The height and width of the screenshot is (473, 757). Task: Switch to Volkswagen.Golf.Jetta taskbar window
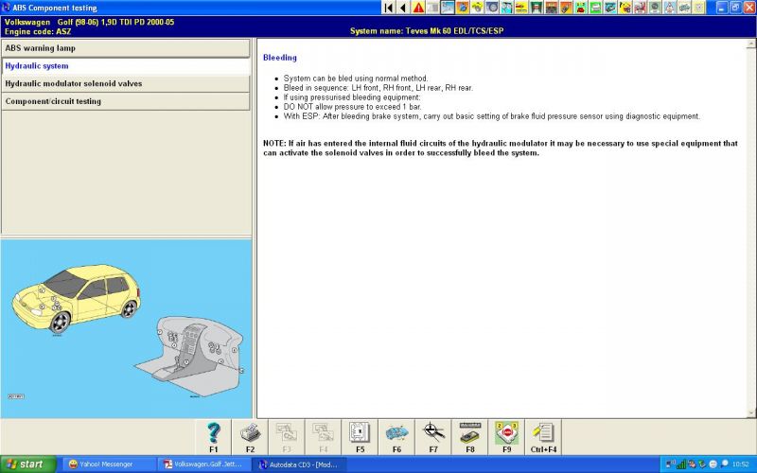(203, 464)
